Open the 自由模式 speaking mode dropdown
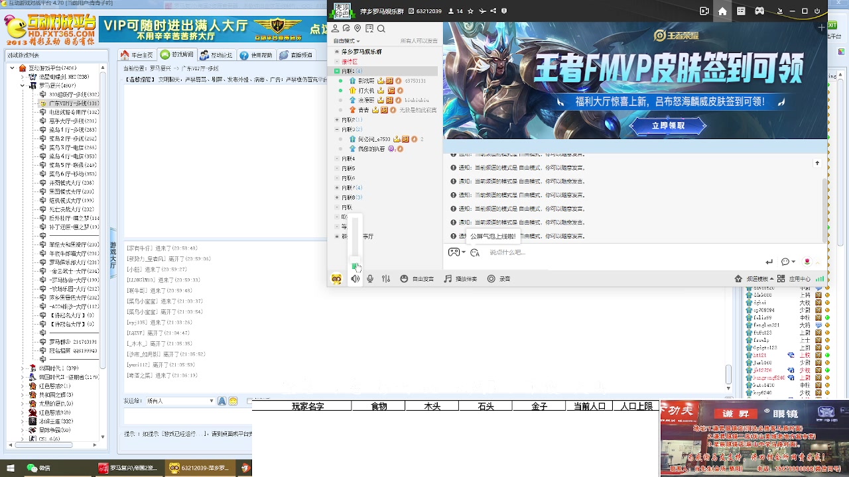Screen dimensions: 849x477 pyautogui.click(x=346, y=41)
